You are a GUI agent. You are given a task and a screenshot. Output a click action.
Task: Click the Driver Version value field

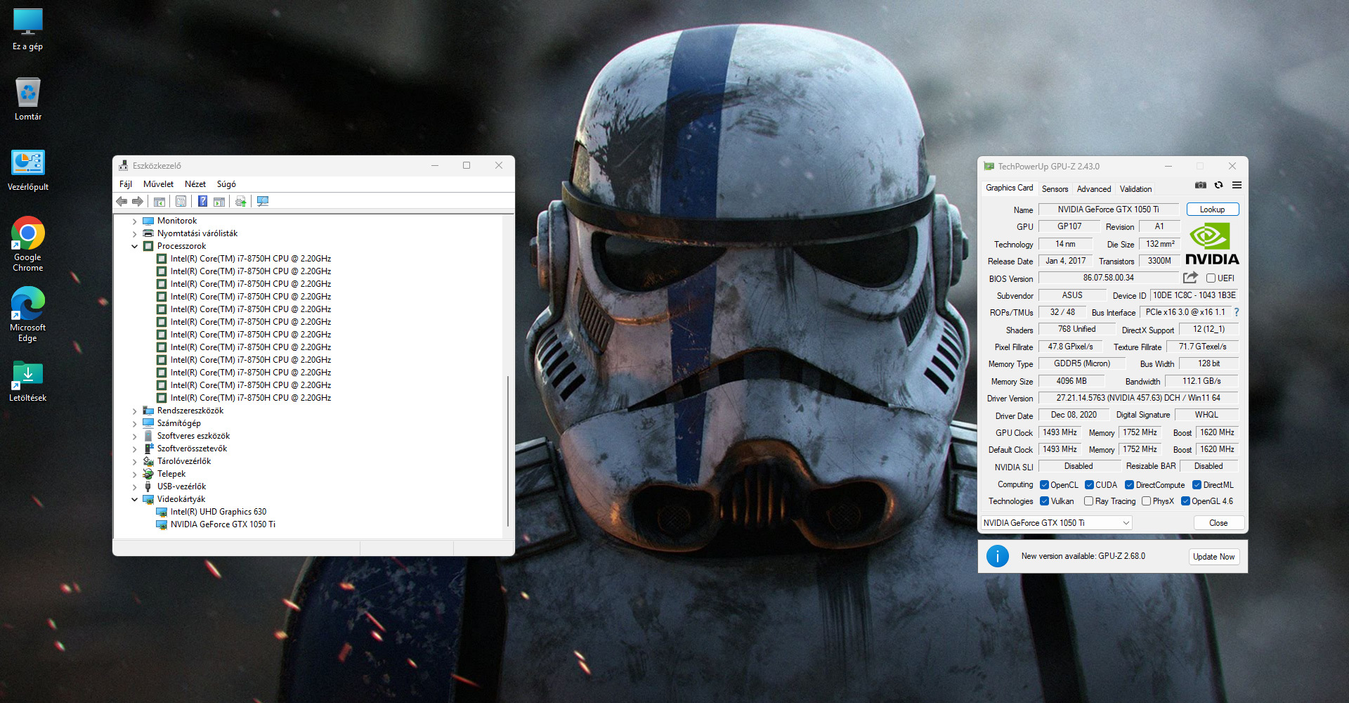pos(1138,398)
